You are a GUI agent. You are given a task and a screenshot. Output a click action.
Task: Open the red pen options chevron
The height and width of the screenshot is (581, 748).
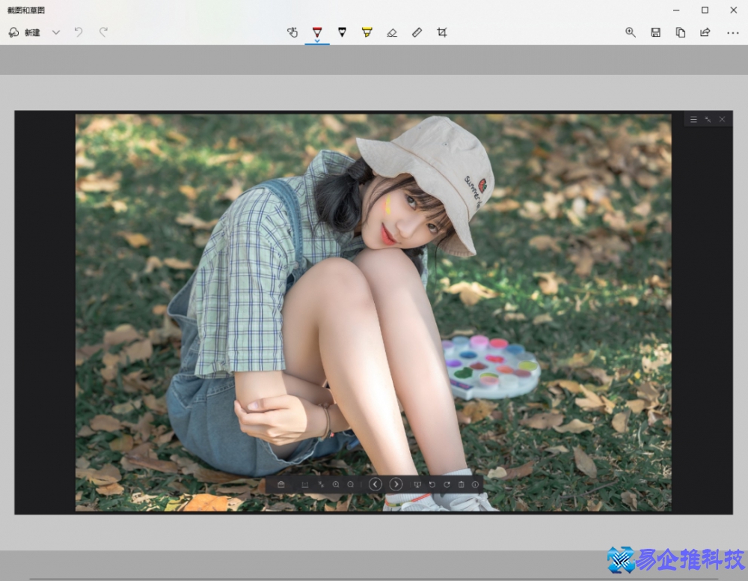[x=317, y=41]
